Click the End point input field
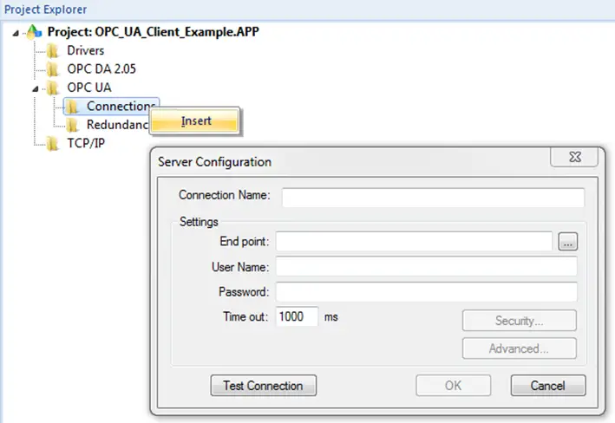Viewport: 615px width, 423px height. (x=414, y=241)
